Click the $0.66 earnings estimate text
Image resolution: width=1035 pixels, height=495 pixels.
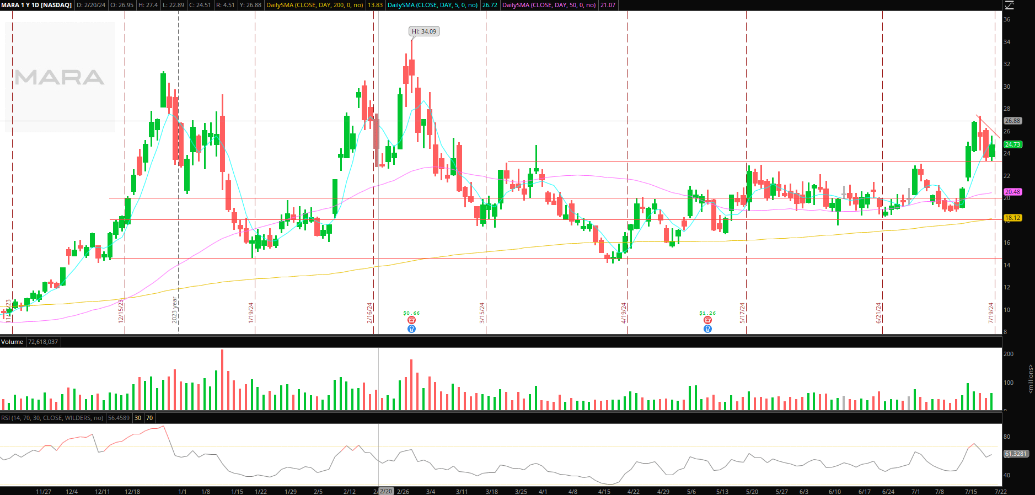click(x=411, y=313)
